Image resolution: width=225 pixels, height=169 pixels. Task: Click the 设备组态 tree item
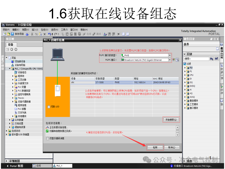point(22,72)
